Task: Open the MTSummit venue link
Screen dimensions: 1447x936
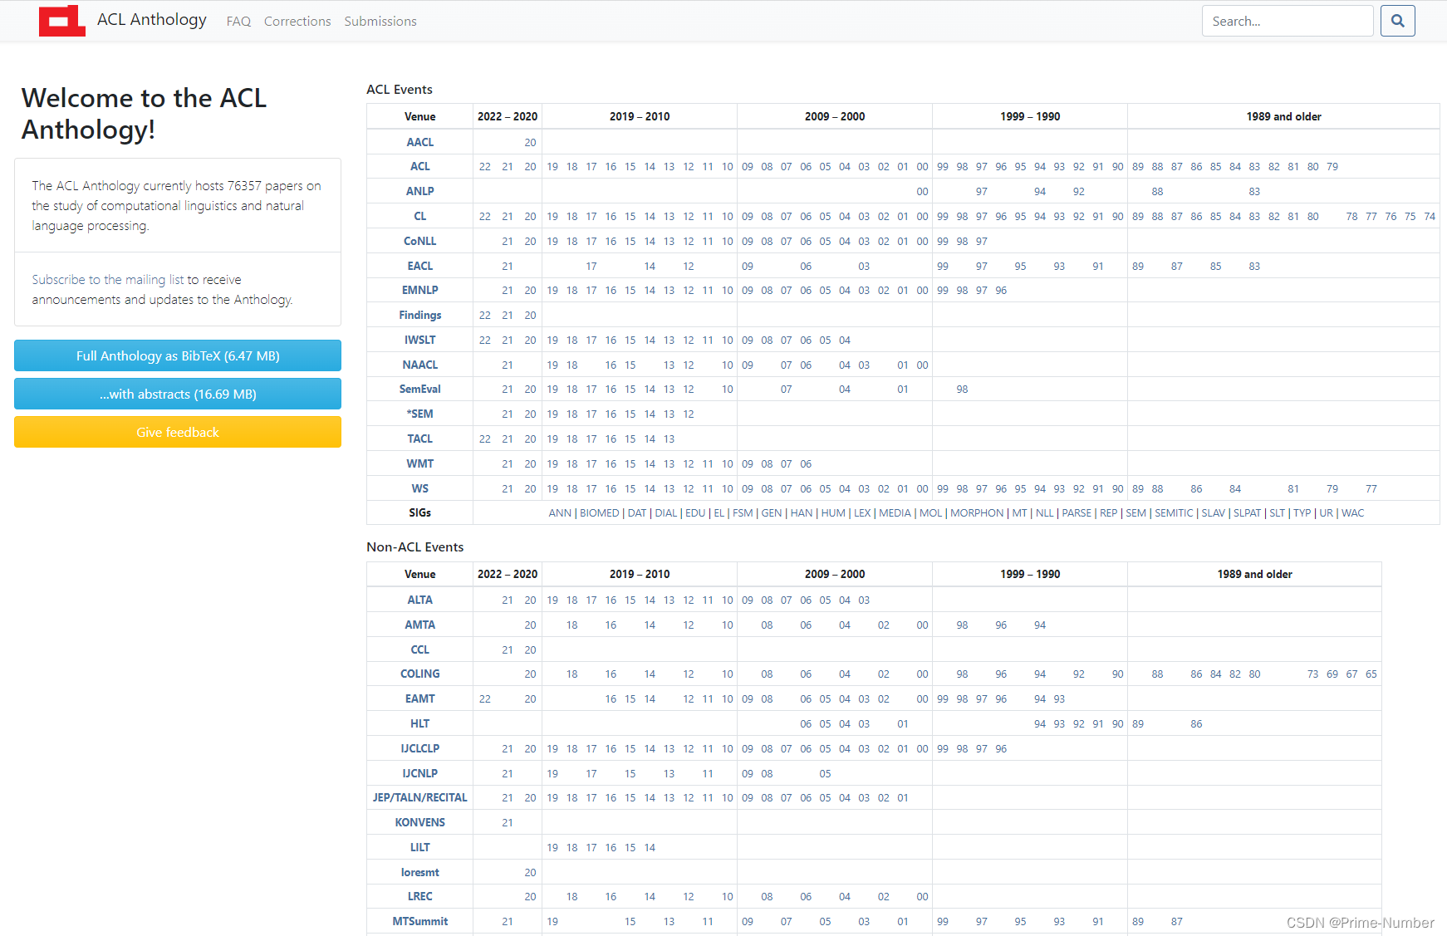Action: pyautogui.click(x=420, y=922)
